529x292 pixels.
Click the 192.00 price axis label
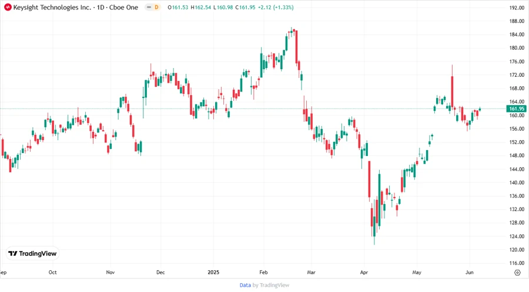517,8
